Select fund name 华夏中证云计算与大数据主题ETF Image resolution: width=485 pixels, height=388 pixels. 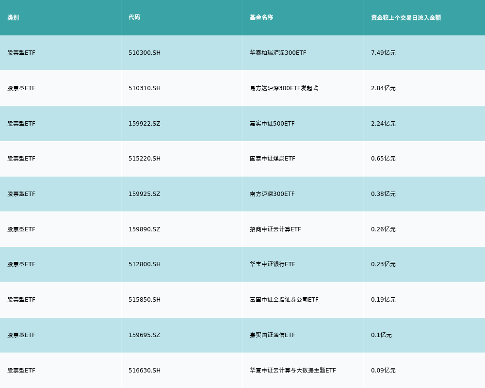click(293, 371)
